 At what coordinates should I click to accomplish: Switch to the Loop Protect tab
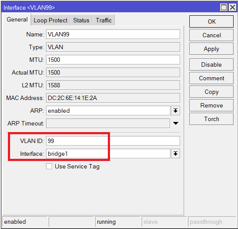click(50, 20)
